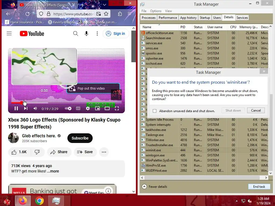Switch to Services tab
Screen dimensions: 275x206
(242, 18)
